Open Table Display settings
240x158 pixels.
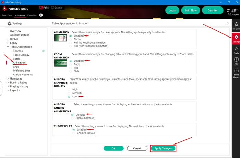(x=21, y=55)
